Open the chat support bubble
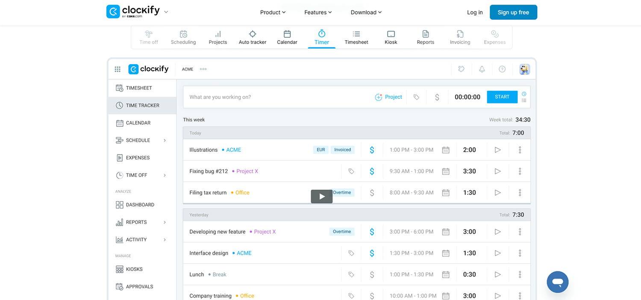The height and width of the screenshot is (300, 641). pyautogui.click(x=558, y=282)
